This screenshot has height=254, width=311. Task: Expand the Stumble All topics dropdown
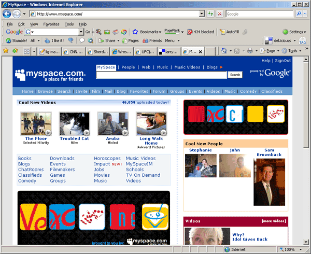(39, 40)
